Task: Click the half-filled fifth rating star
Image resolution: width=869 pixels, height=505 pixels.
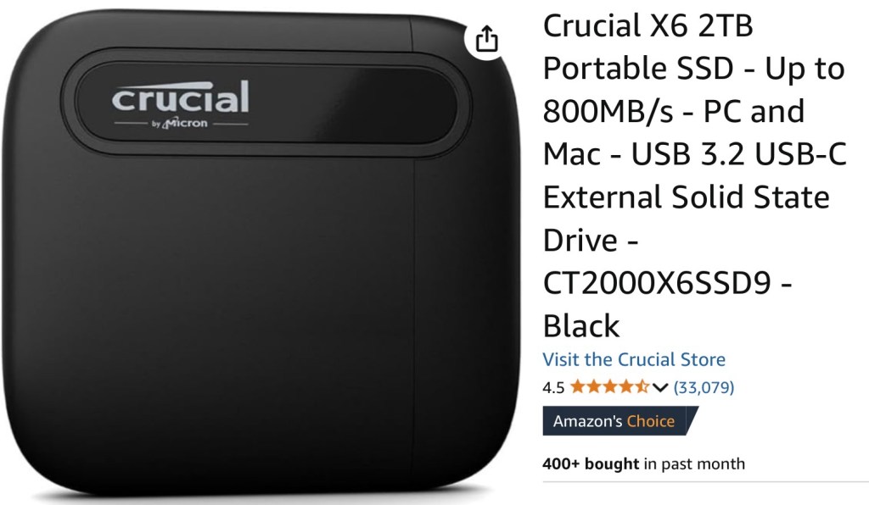Action: tap(642, 386)
